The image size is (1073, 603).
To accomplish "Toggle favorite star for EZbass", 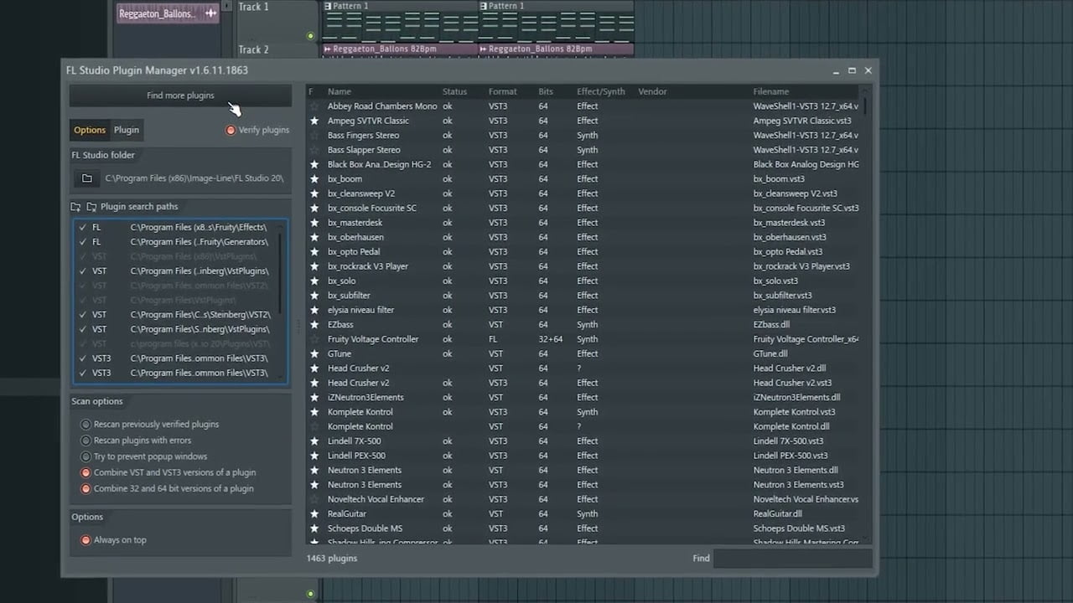I will tap(314, 325).
